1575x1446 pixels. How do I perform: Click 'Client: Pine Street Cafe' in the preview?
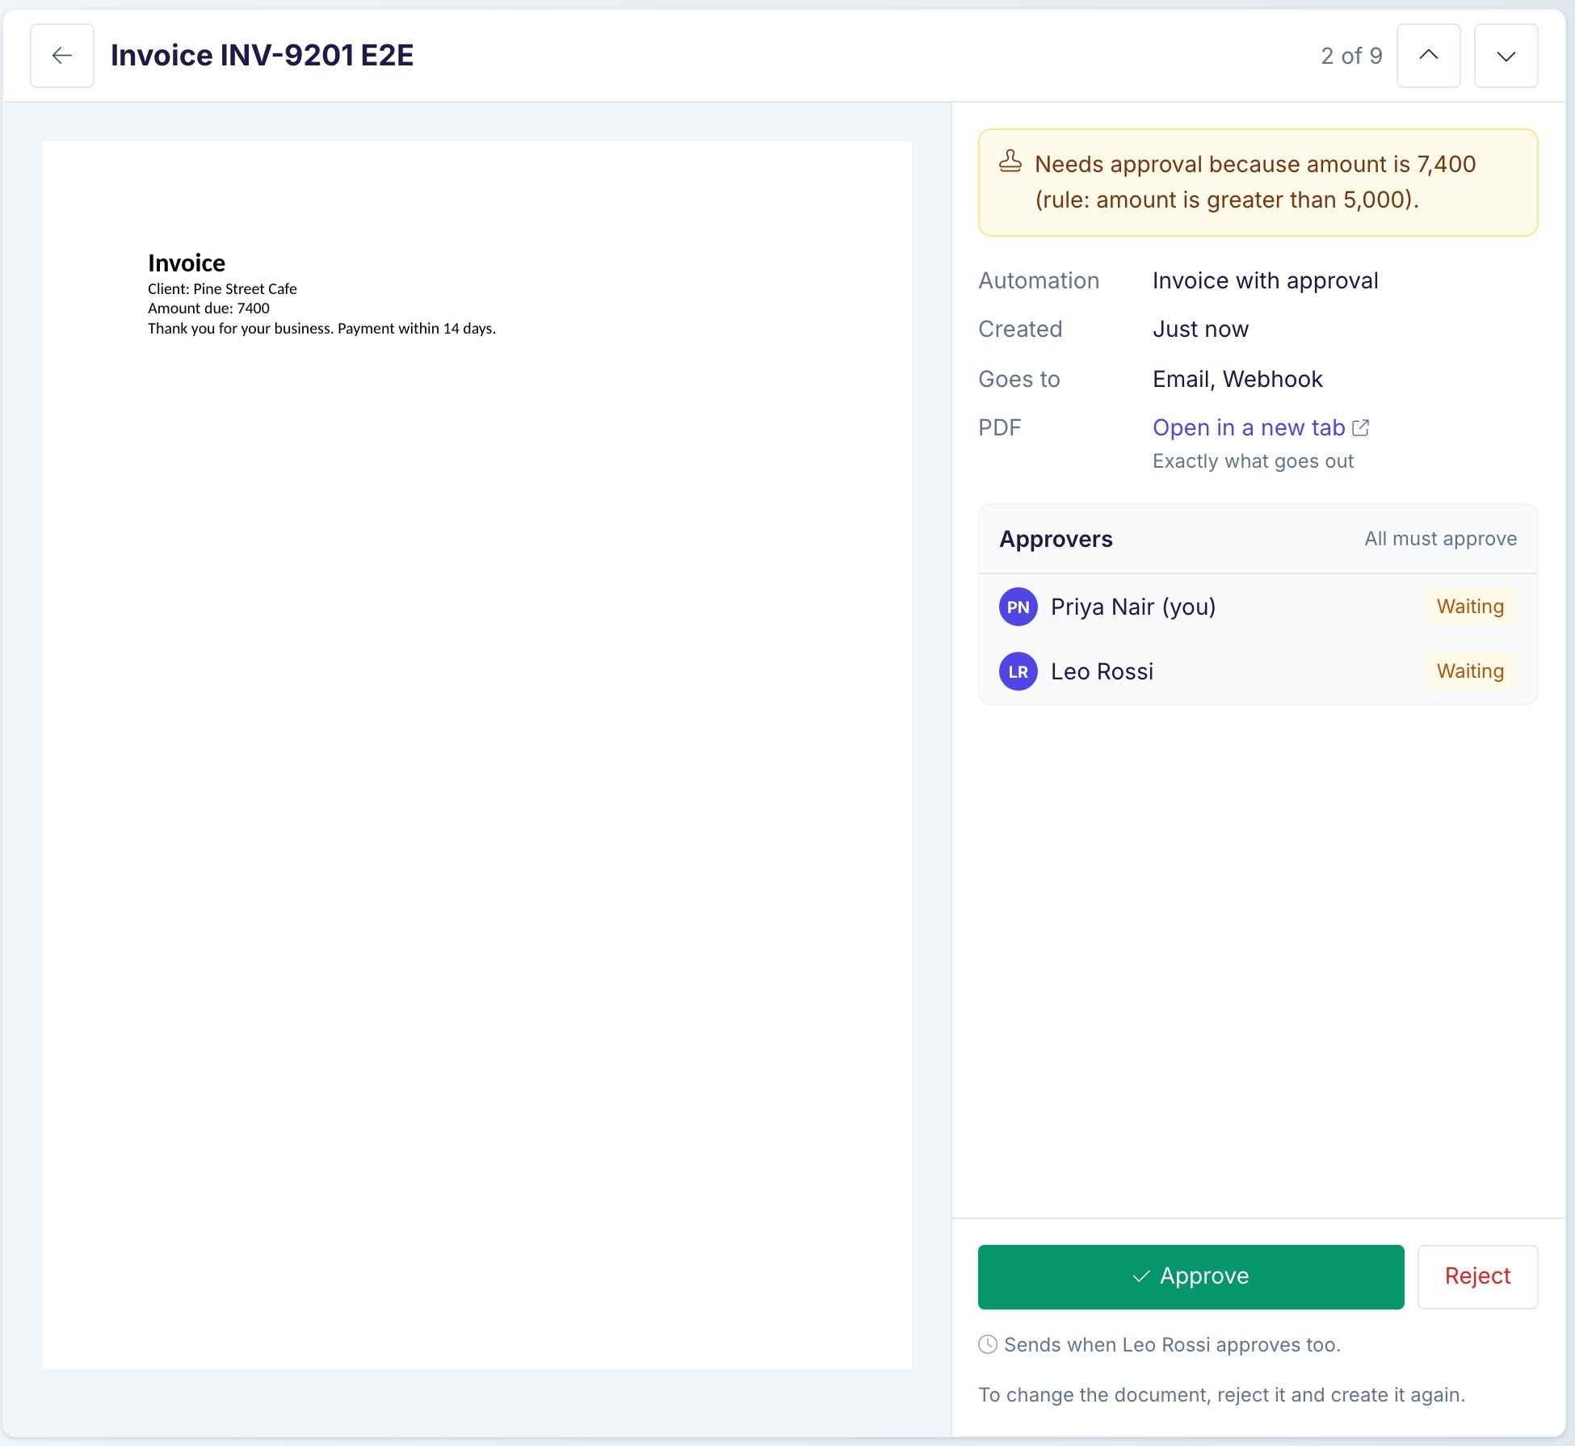(222, 288)
